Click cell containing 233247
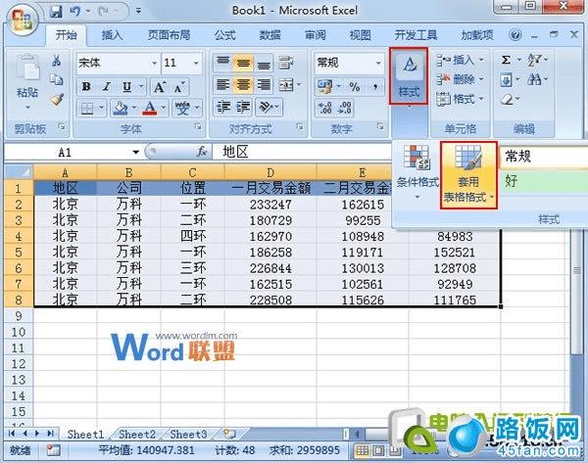Image resolution: width=588 pixels, height=463 pixels. pos(270,205)
